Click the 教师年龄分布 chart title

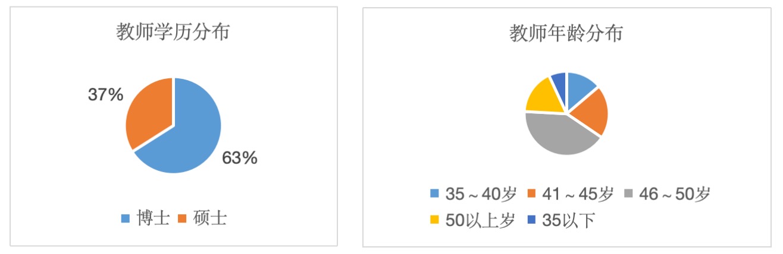(x=566, y=34)
